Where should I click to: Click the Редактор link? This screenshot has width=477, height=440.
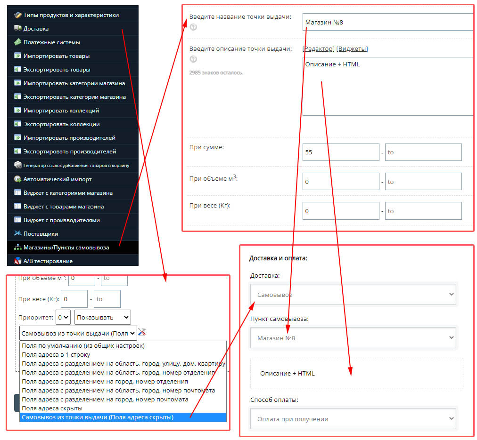click(319, 49)
